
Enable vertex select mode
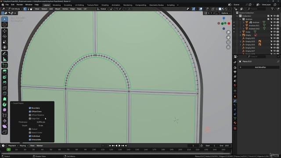coord(25,9)
